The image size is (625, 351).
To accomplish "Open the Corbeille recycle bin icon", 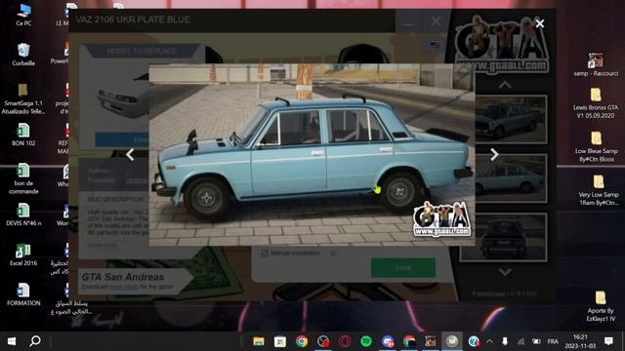I will [23, 55].
